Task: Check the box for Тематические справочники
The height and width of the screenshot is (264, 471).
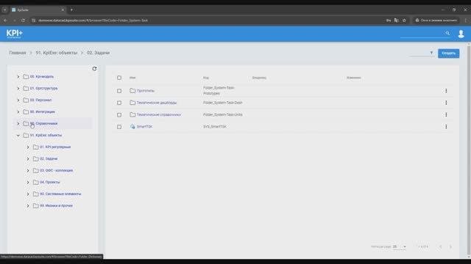Action: (119, 114)
